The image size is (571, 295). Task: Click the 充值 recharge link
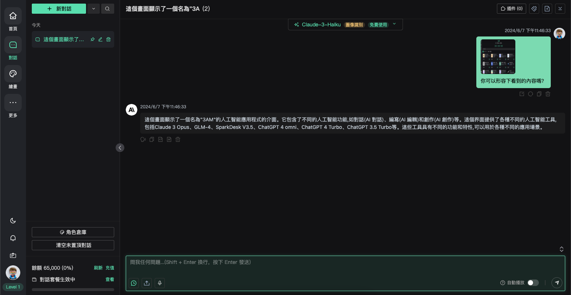click(110, 268)
